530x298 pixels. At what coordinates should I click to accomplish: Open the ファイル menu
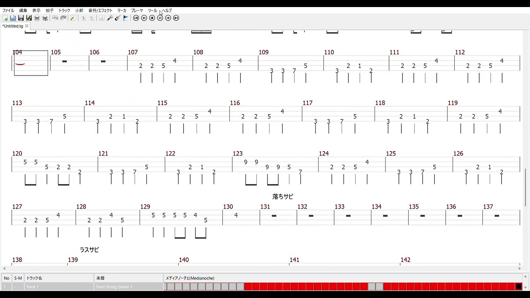click(x=8, y=10)
